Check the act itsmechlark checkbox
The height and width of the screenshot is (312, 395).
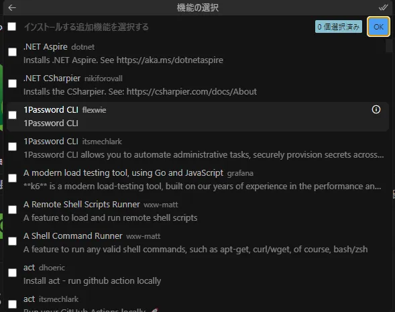[12, 304]
